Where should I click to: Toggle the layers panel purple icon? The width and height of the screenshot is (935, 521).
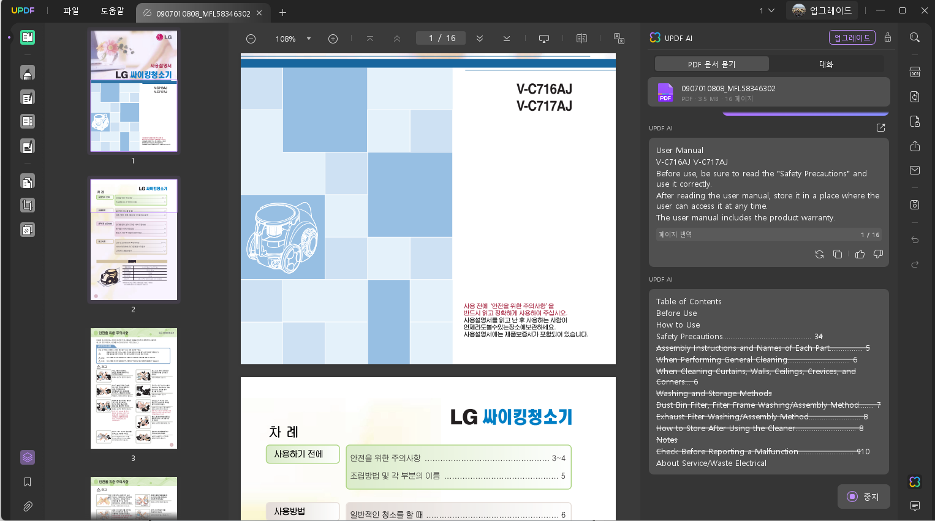pos(28,457)
